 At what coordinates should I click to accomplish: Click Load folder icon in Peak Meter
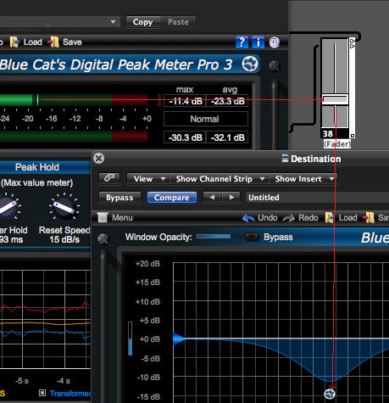pyautogui.click(x=14, y=42)
